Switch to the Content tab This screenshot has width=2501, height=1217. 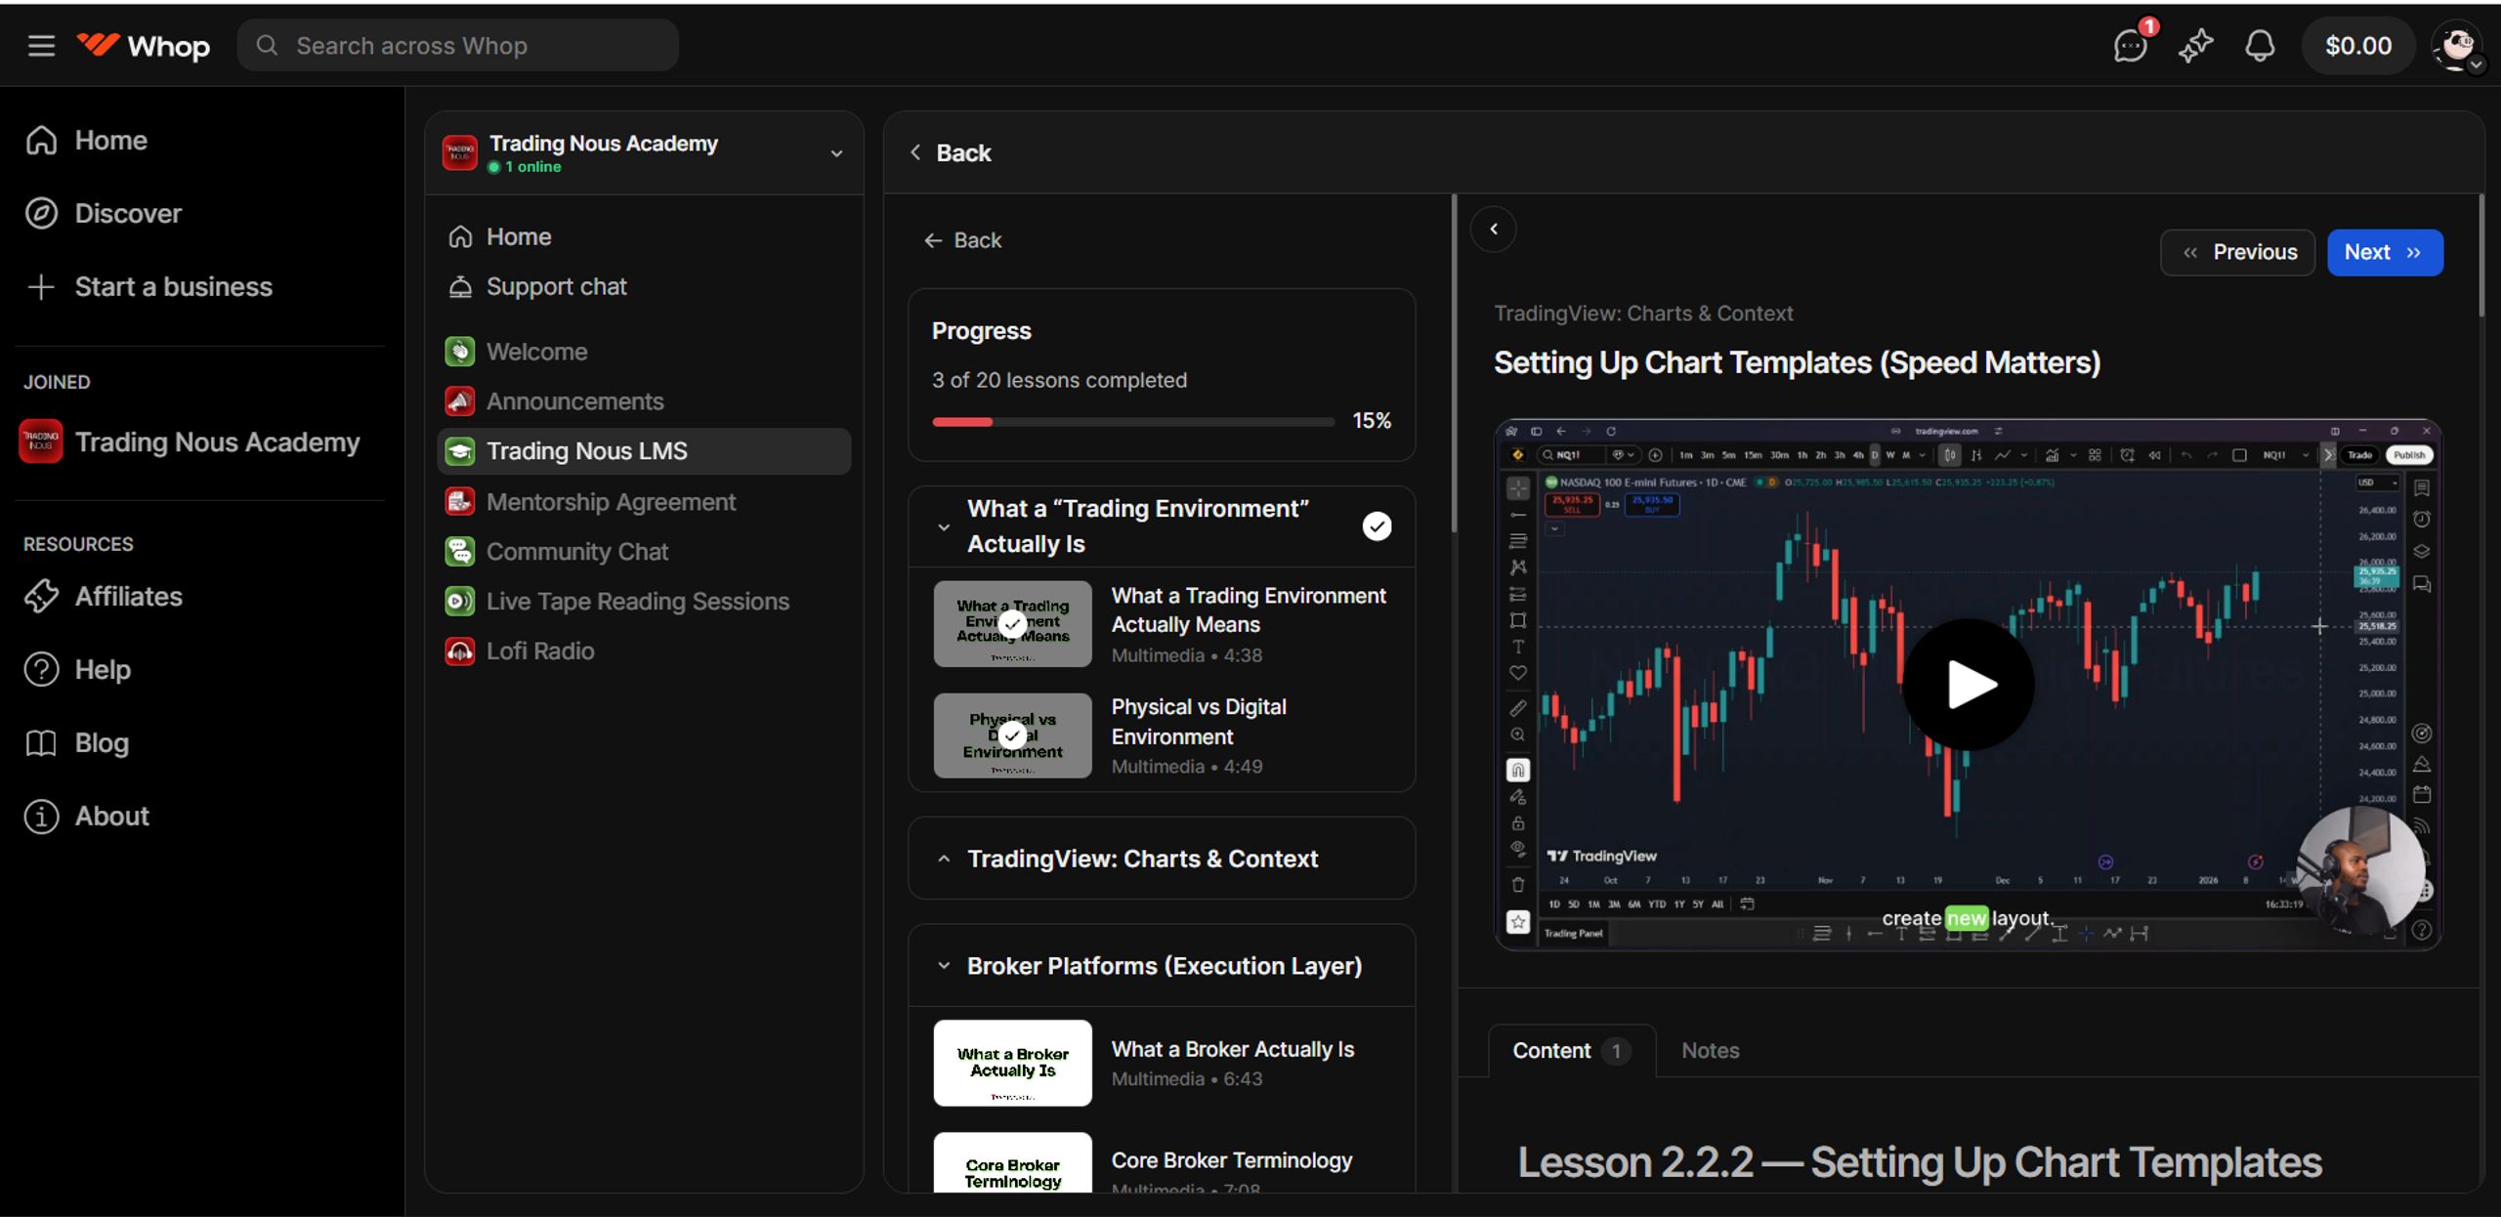[x=1572, y=1051]
